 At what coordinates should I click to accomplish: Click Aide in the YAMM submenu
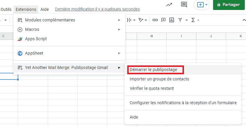tap(183, 117)
